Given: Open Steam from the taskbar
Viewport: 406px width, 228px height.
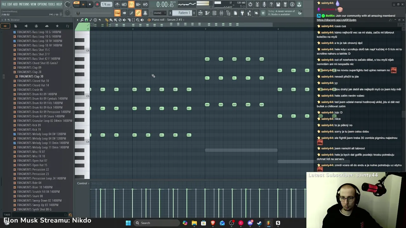Looking at the screenshot, I should tap(259, 223).
